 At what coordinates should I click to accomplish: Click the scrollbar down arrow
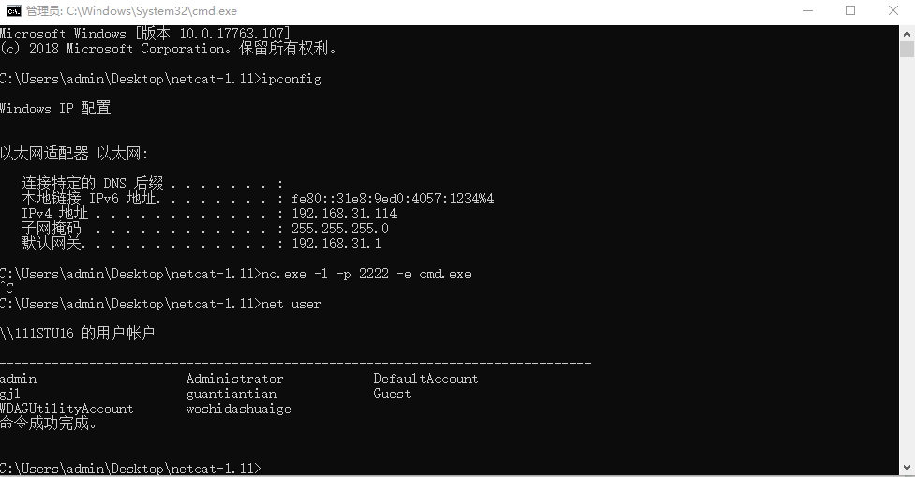907,468
